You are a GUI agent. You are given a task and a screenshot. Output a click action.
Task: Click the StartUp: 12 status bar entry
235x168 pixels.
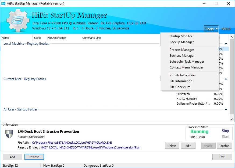tap(10, 166)
